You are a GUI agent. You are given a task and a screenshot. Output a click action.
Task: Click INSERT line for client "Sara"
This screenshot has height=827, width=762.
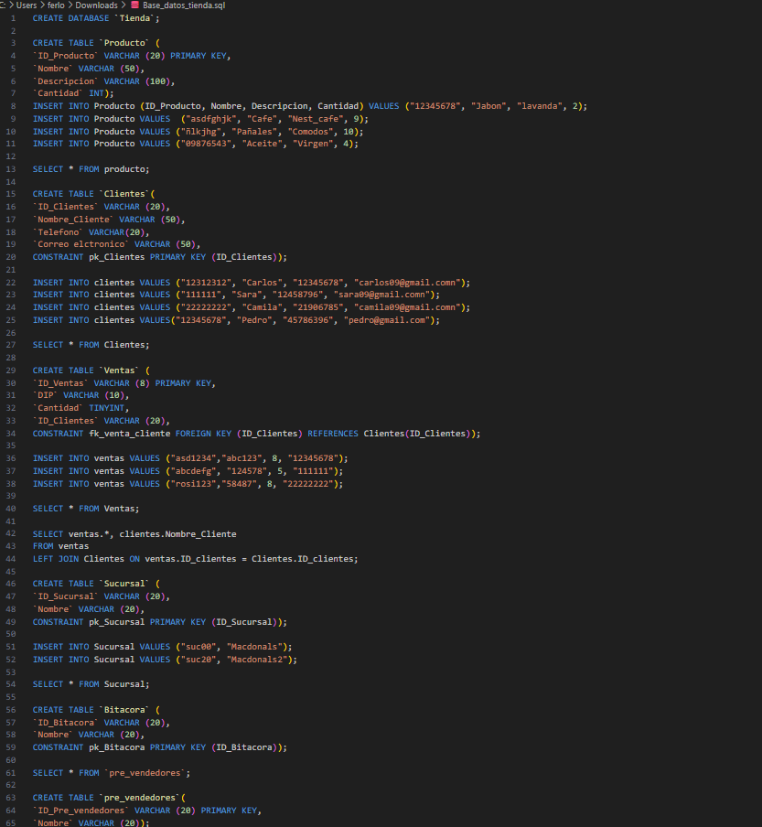(236, 295)
